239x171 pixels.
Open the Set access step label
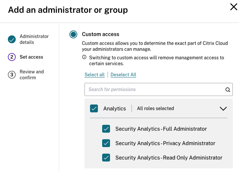click(31, 57)
